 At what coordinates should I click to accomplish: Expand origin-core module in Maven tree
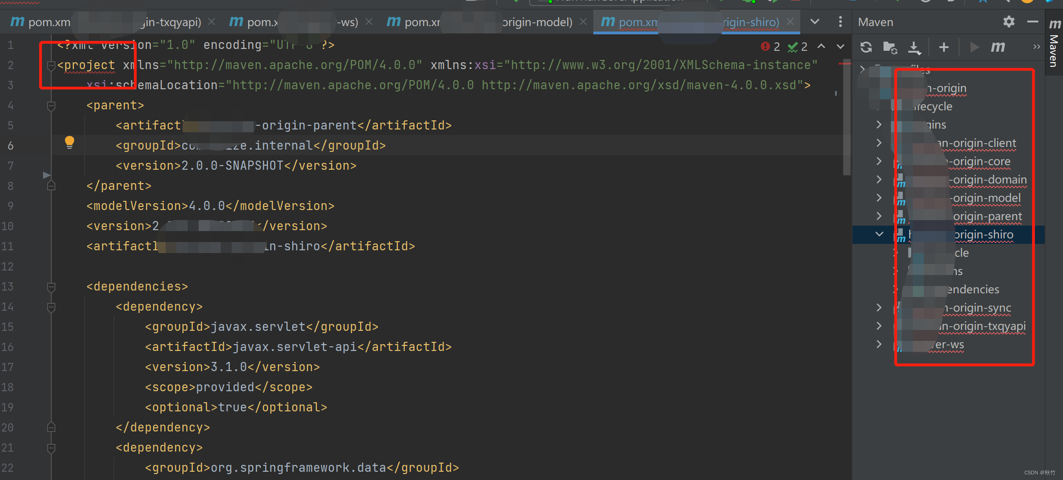(879, 161)
